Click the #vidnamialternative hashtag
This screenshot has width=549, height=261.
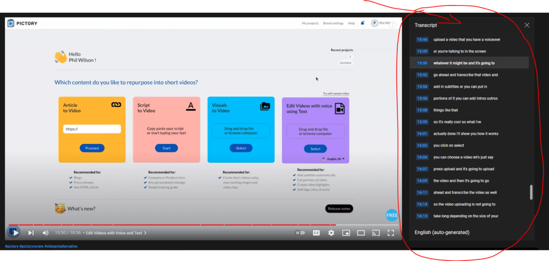pos(61,247)
